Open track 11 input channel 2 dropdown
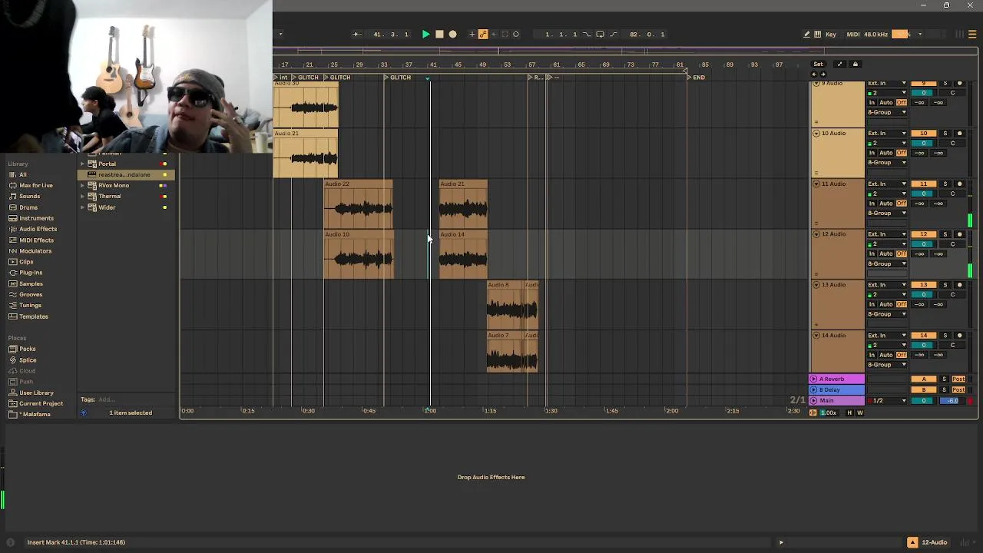Viewport: 983px width, 553px height. pos(887,194)
